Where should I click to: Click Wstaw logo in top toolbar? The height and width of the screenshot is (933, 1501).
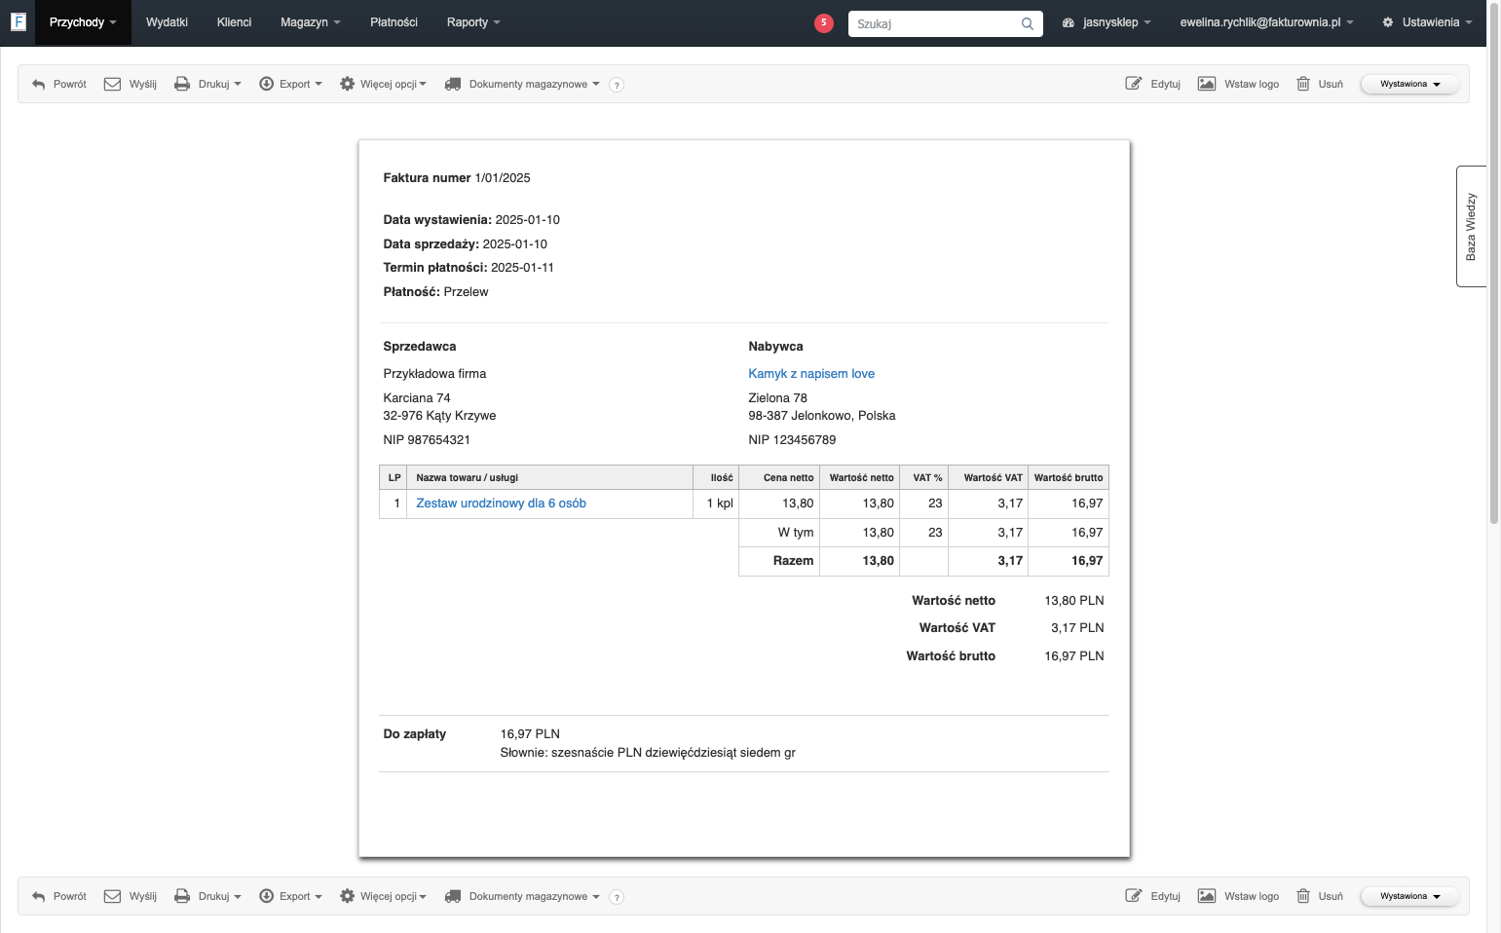pyautogui.click(x=1239, y=84)
